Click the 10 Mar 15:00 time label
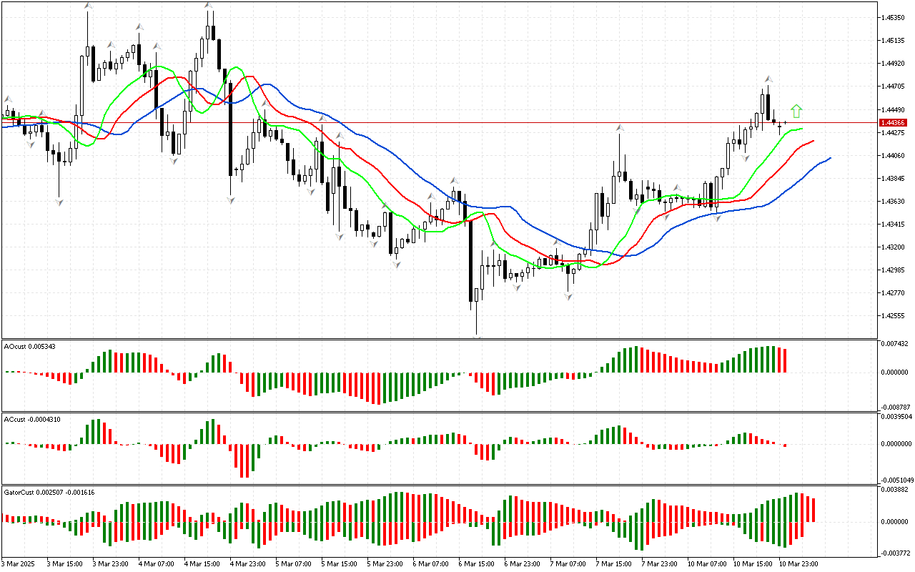915x572 pixels. [753, 563]
